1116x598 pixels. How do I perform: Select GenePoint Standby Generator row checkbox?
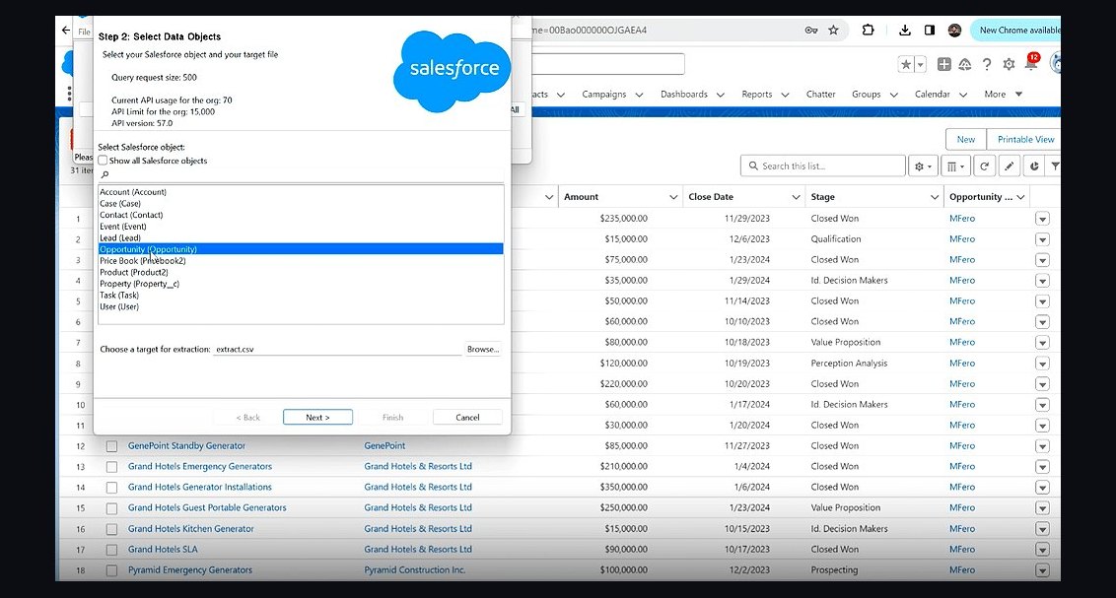[x=111, y=446]
